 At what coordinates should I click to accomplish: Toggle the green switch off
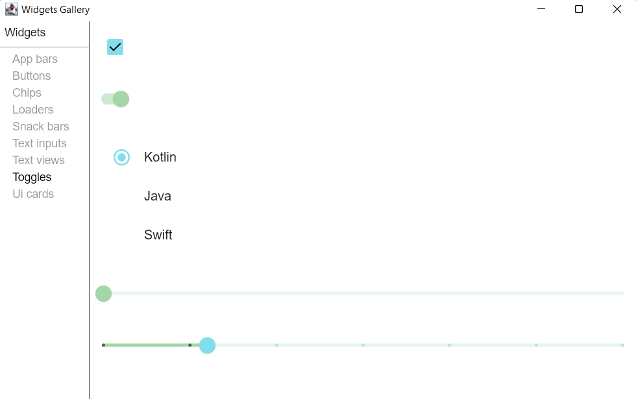tap(115, 98)
